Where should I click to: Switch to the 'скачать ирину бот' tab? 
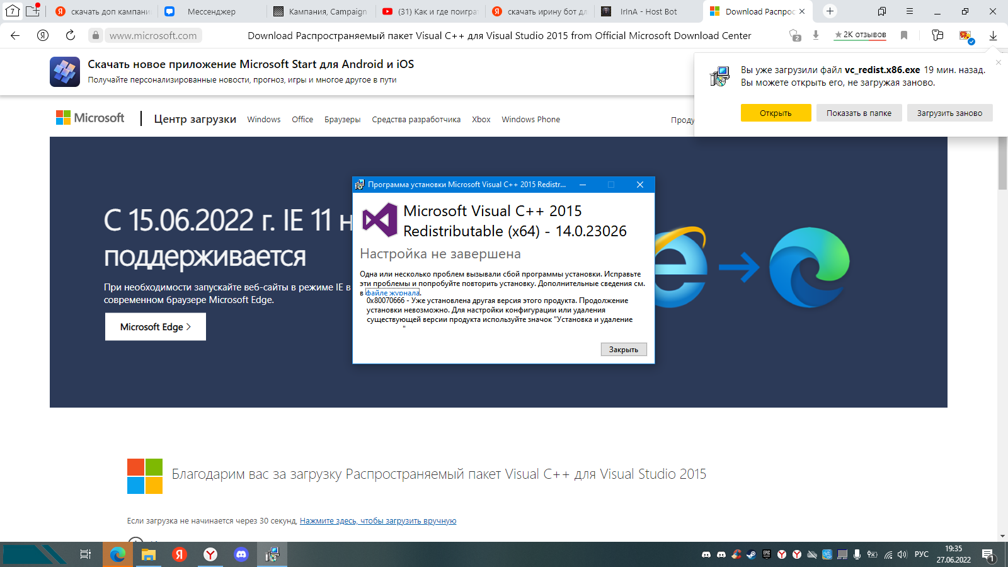540,11
